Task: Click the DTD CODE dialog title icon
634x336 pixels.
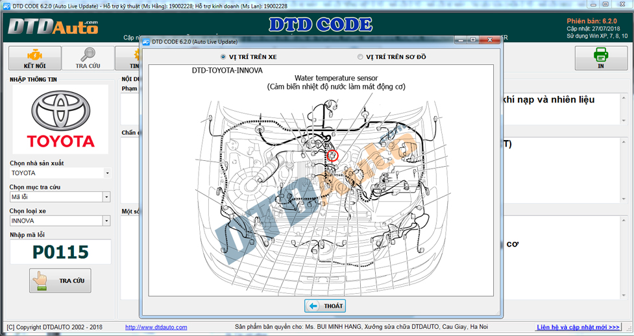Action: point(147,42)
